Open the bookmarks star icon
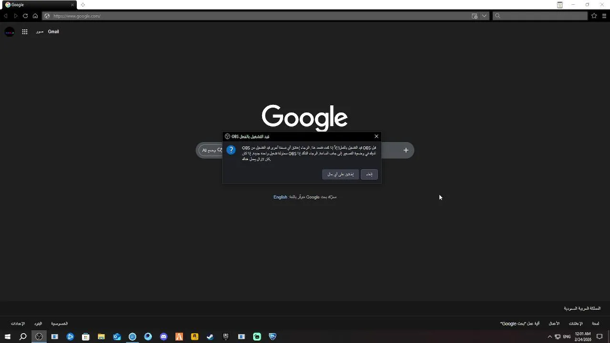Viewport: 610px width, 343px height. tap(594, 16)
